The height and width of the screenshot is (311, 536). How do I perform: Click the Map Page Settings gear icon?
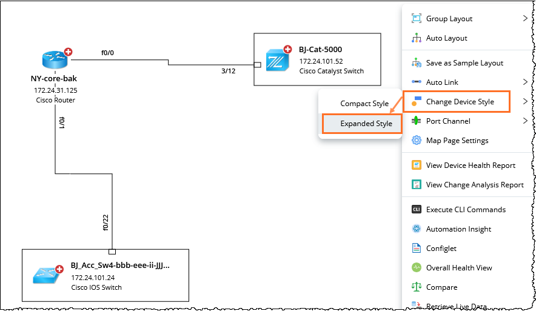(x=417, y=141)
